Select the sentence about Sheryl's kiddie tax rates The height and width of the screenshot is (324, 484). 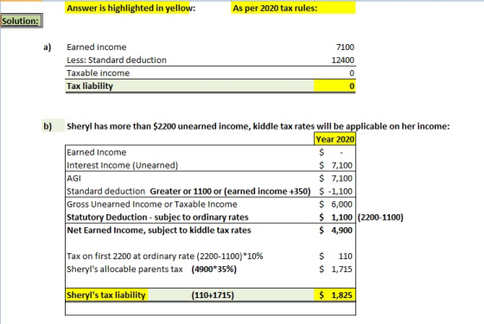[x=258, y=126]
